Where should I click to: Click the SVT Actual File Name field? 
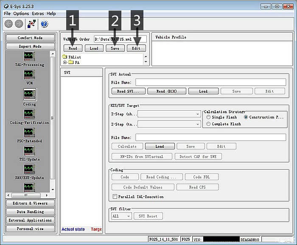click(x=210, y=82)
